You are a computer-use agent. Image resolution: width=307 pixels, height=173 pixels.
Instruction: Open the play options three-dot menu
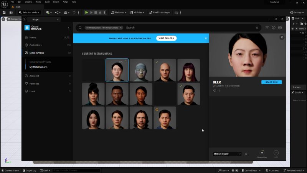(x=104, y=13)
